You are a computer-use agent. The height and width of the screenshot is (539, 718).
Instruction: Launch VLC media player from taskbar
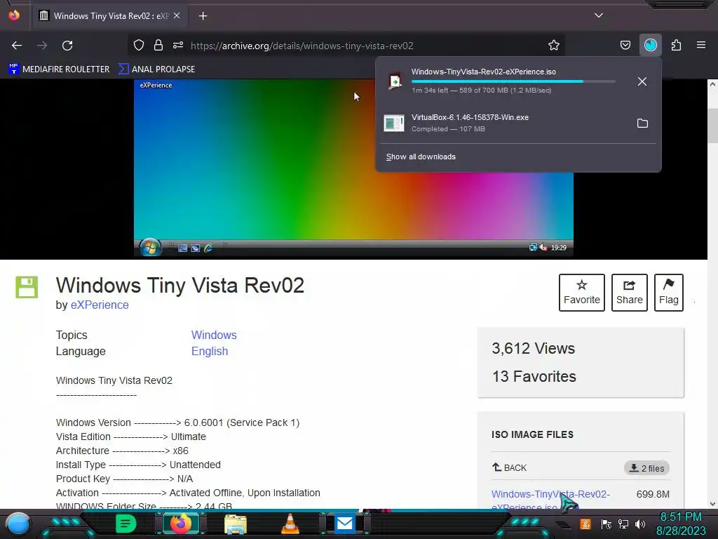(290, 524)
